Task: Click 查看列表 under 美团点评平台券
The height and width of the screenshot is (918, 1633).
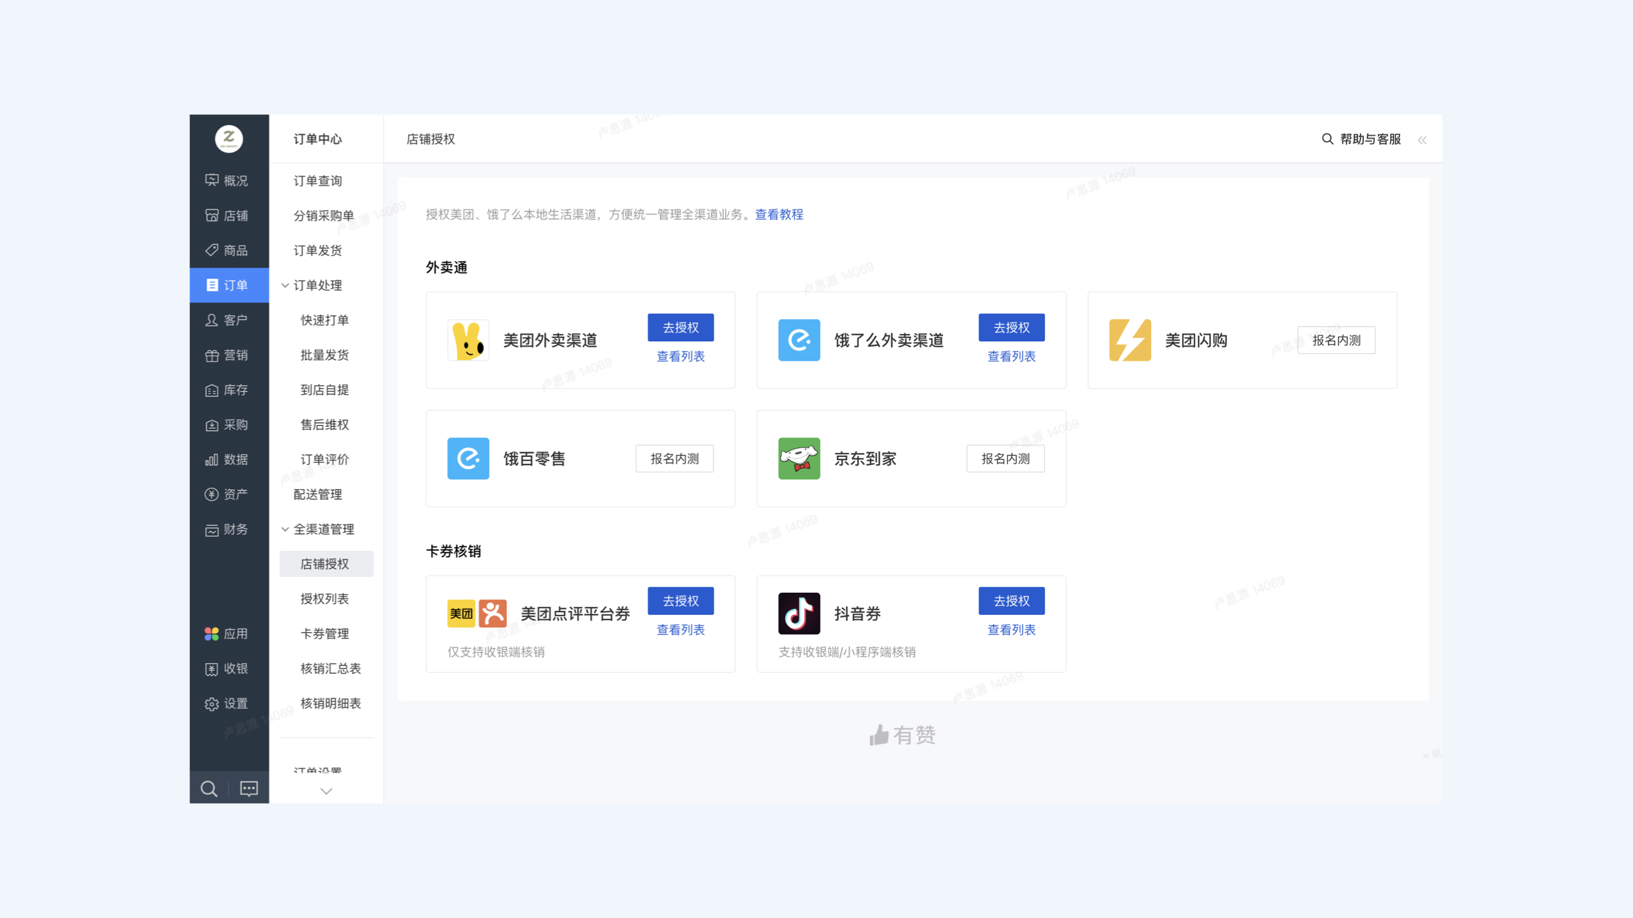Action: 681,630
